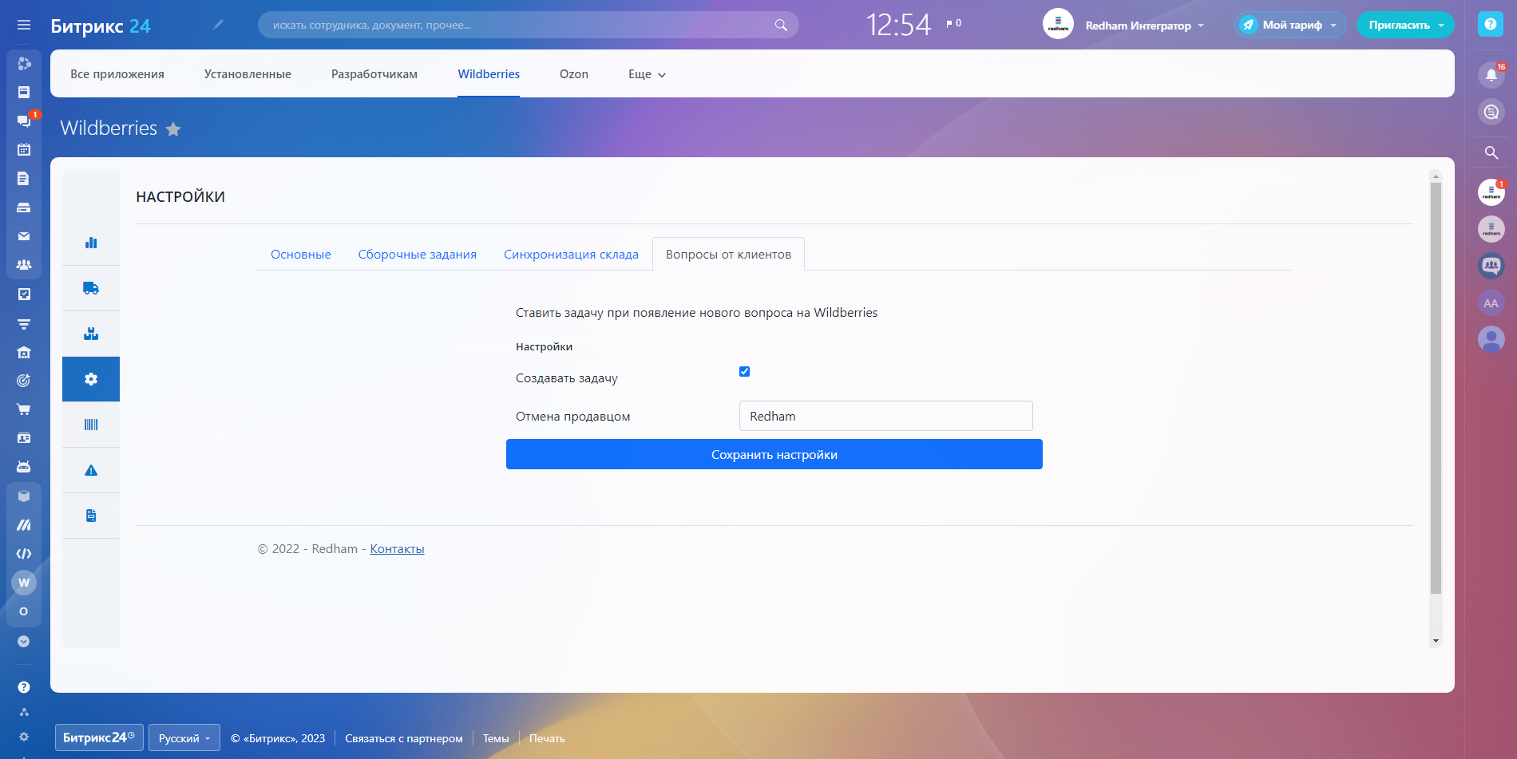
Task: Open Redham Интегратор user menu
Action: click(1143, 26)
